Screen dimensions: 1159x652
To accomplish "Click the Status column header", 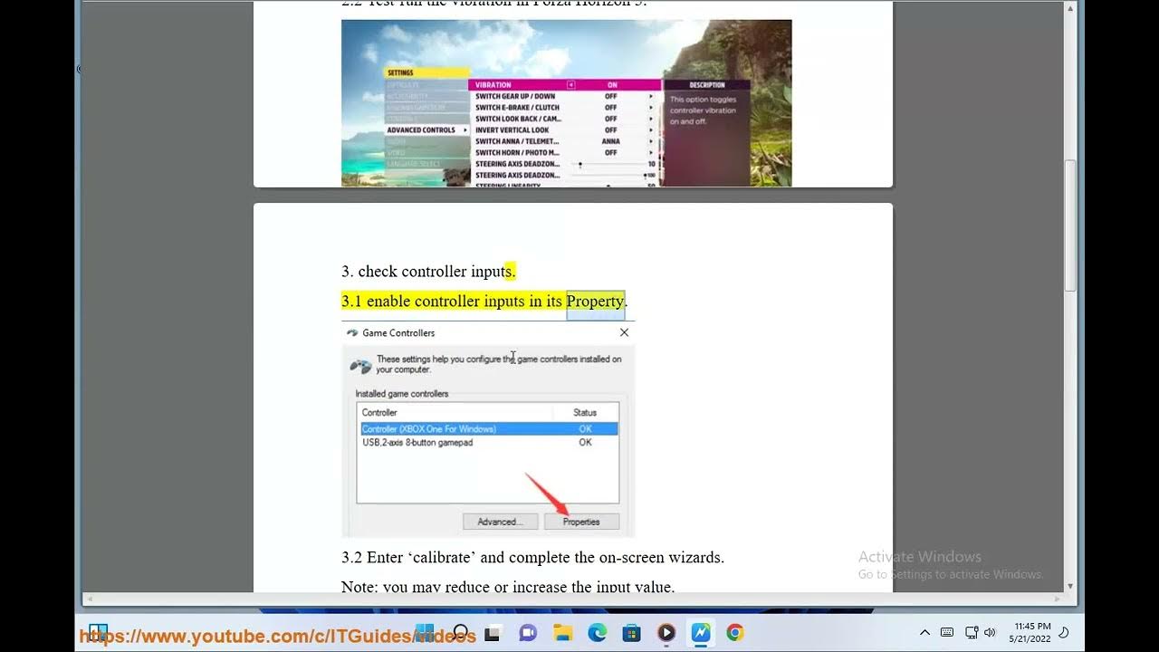I will click(585, 412).
